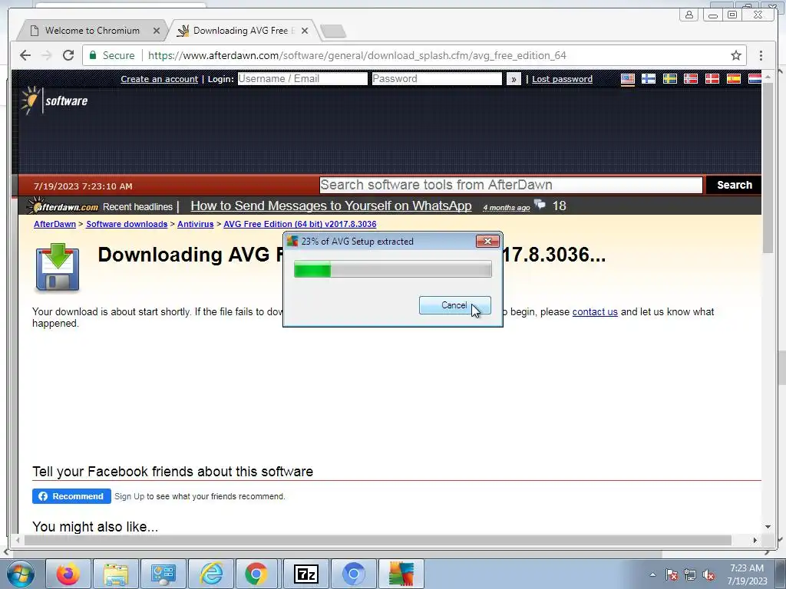Click the Username / Email field
The width and height of the screenshot is (786, 589).
(x=302, y=79)
